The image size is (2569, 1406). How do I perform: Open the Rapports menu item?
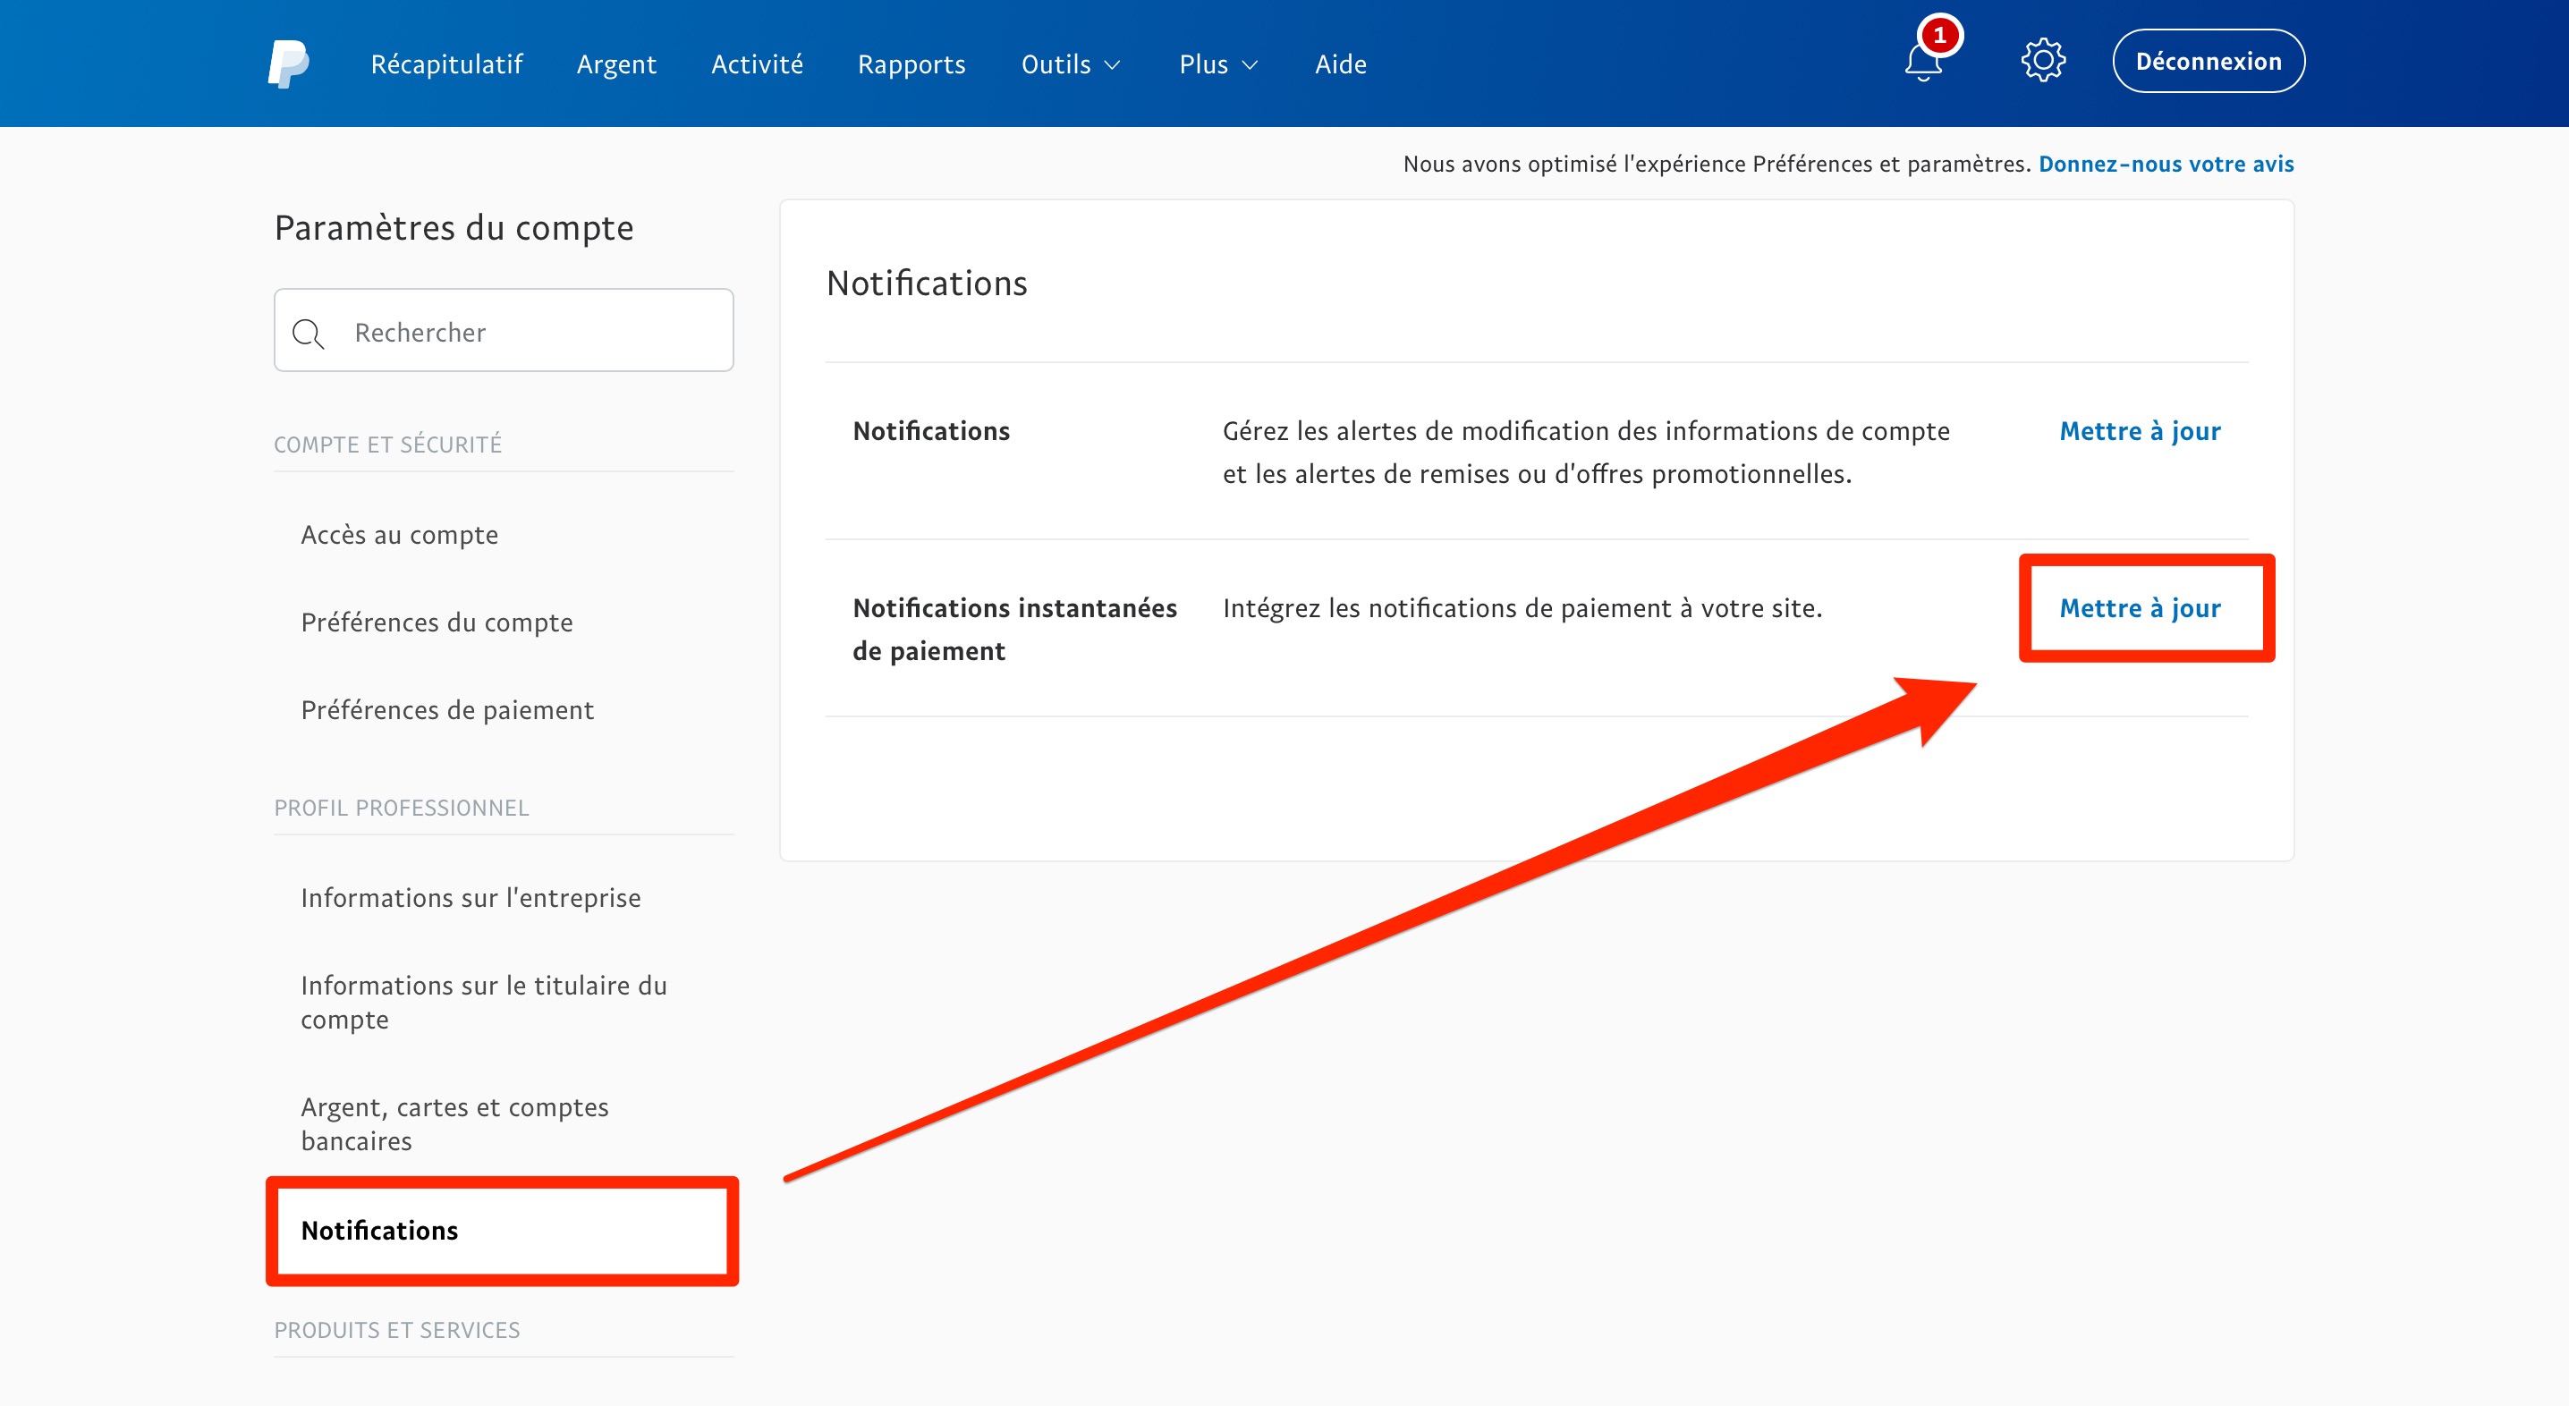[x=911, y=64]
